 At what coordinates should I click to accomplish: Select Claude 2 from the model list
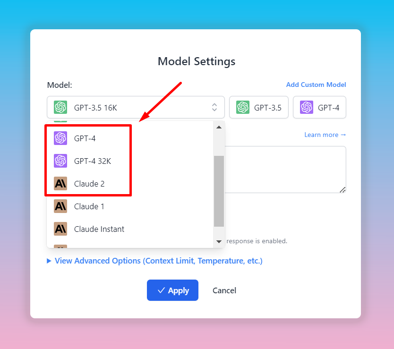89,184
